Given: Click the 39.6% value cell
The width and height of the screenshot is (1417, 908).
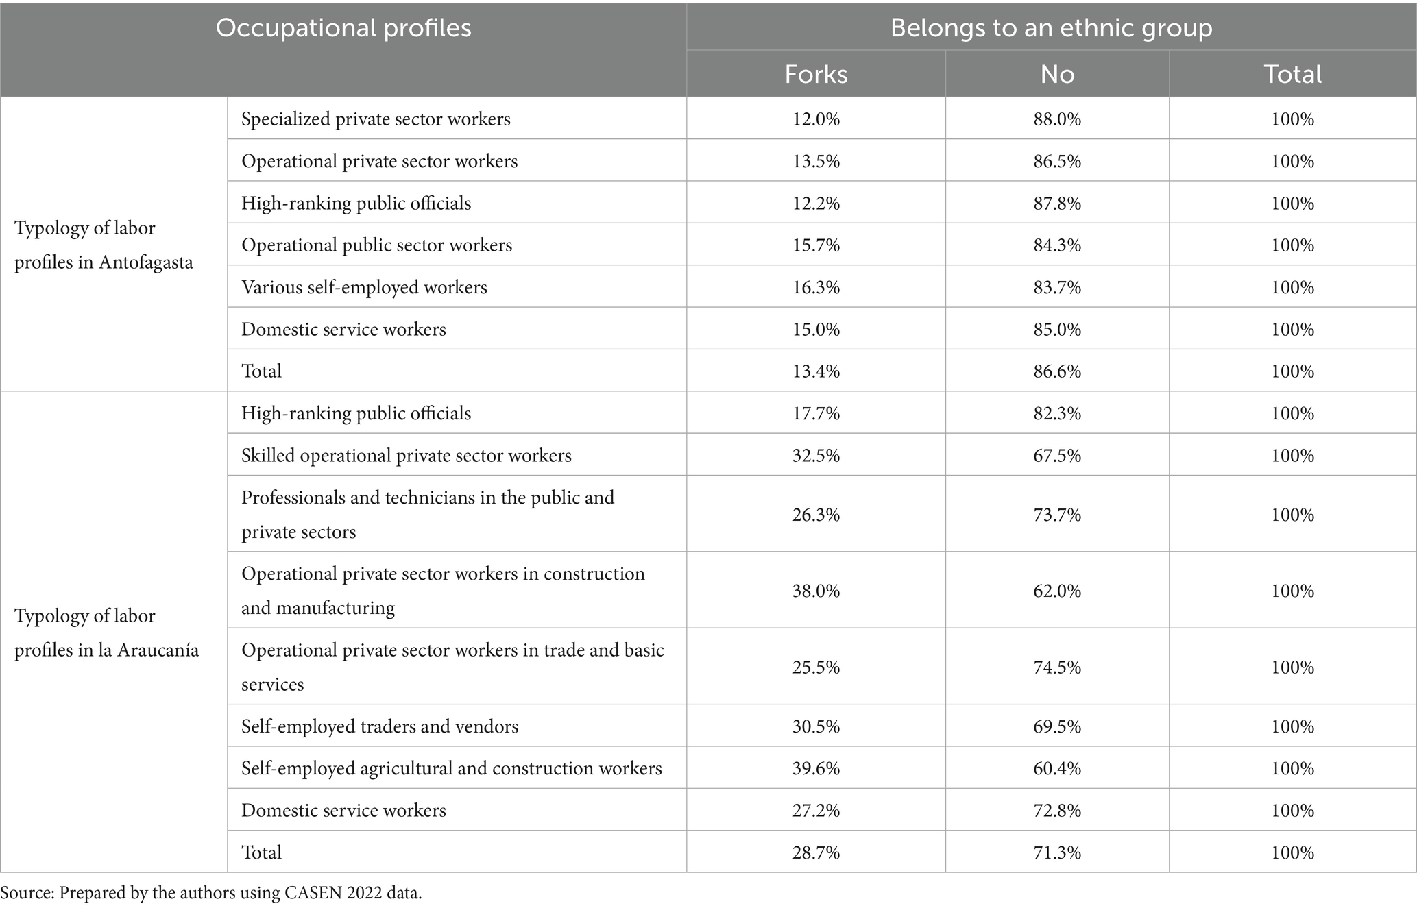Looking at the screenshot, I should [x=816, y=768].
